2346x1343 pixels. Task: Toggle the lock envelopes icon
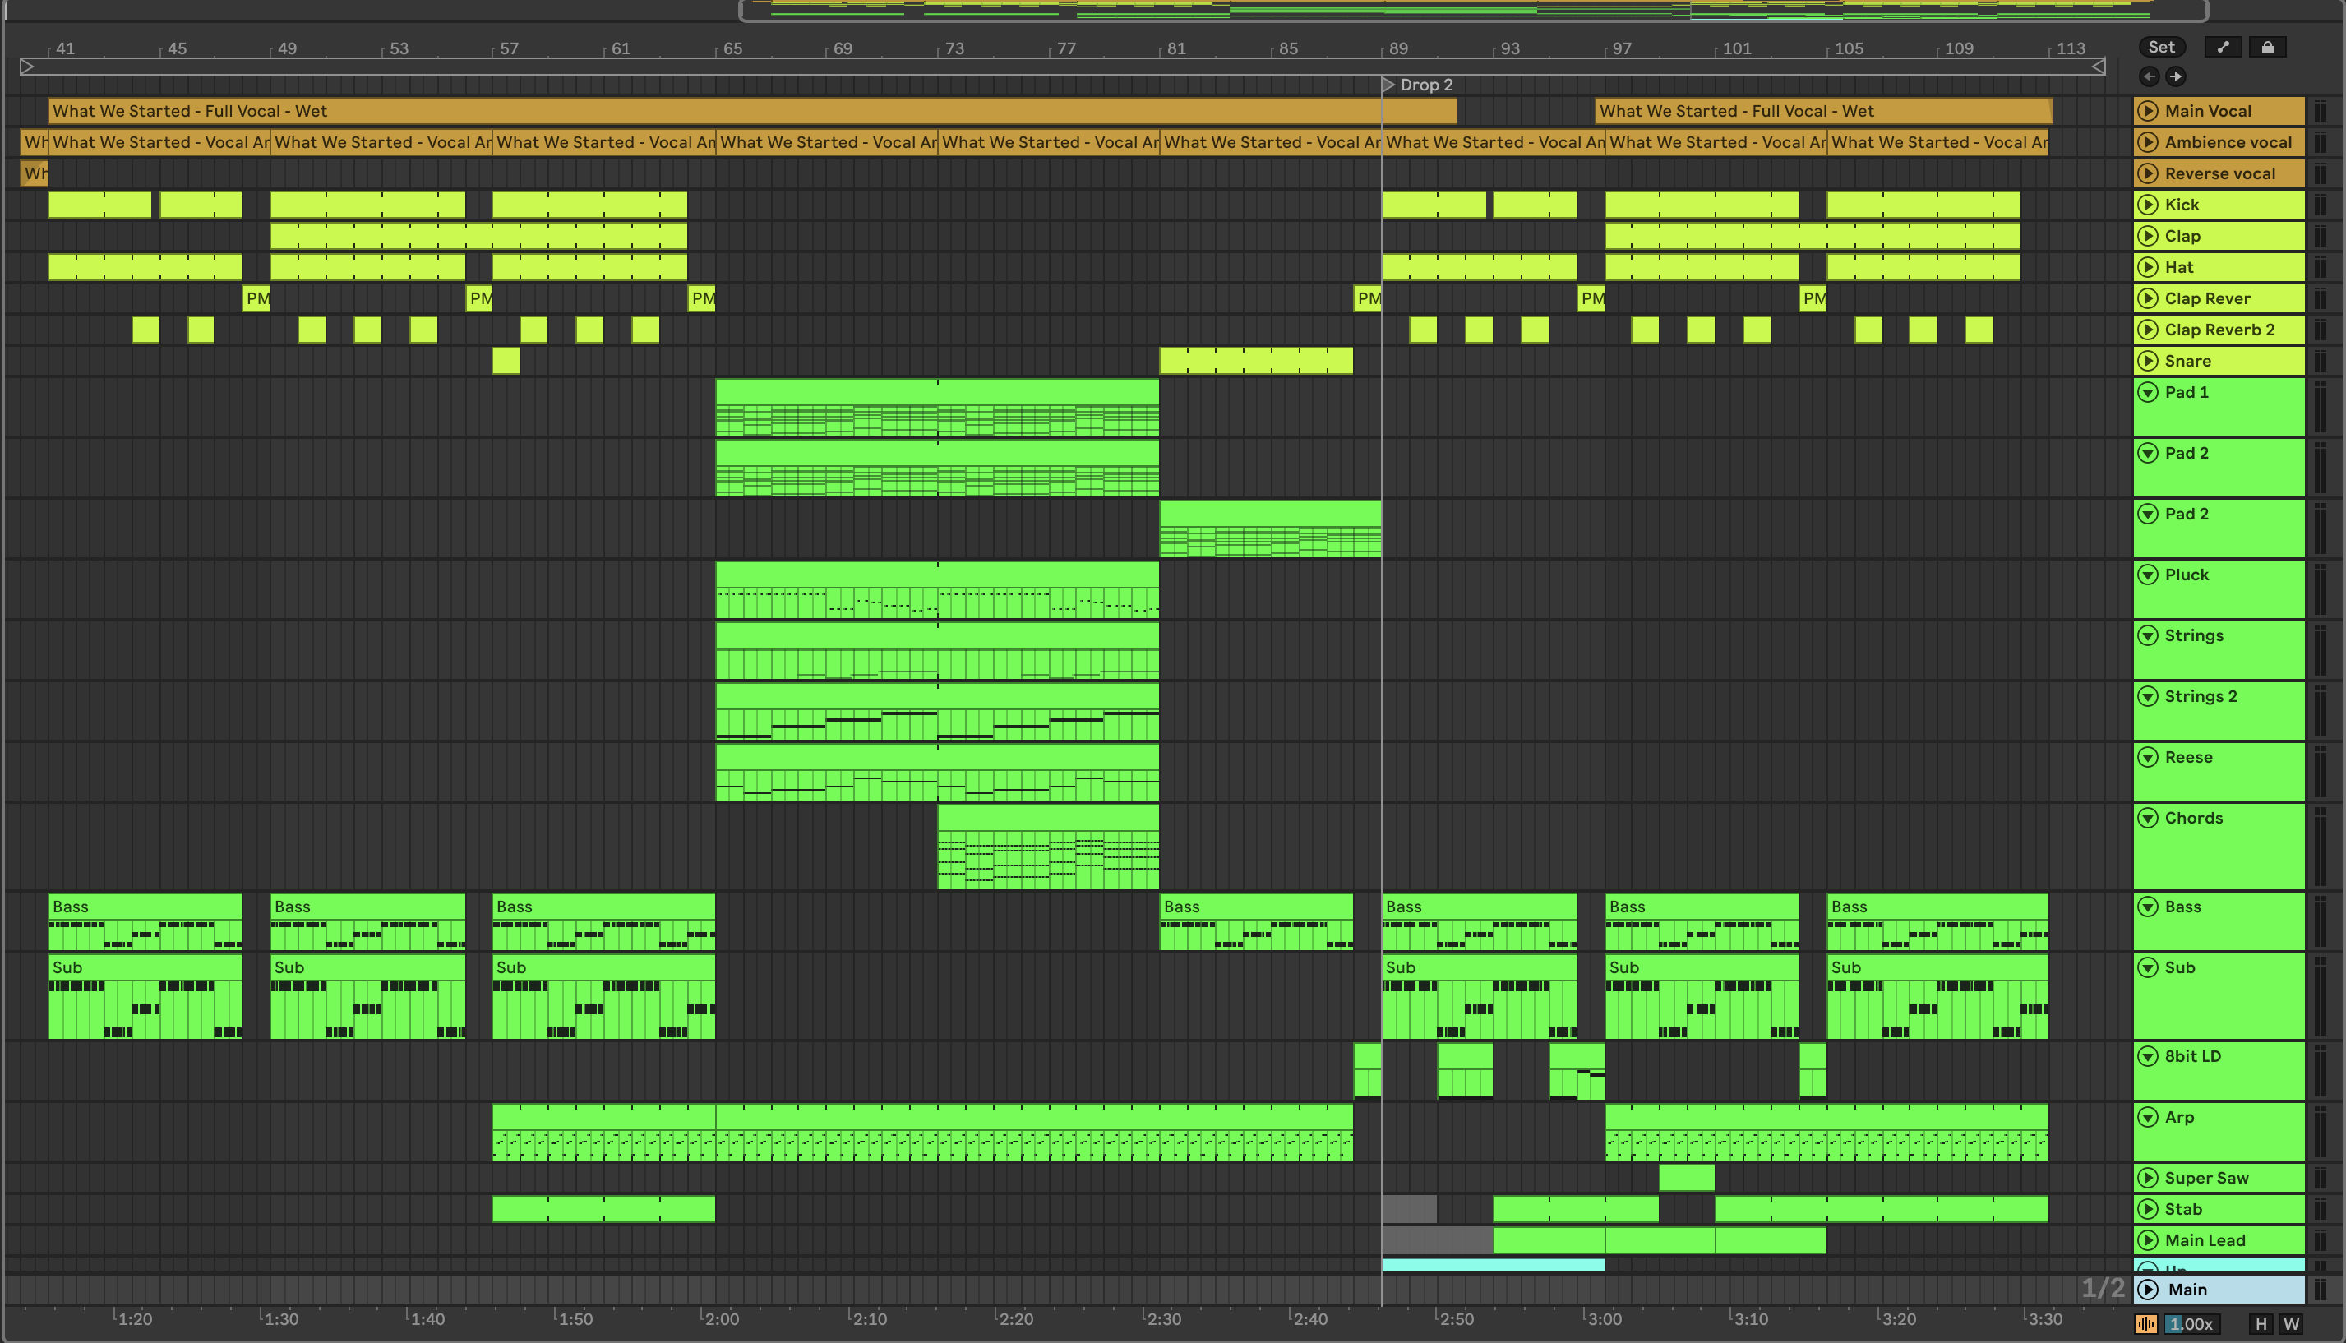pos(2266,47)
